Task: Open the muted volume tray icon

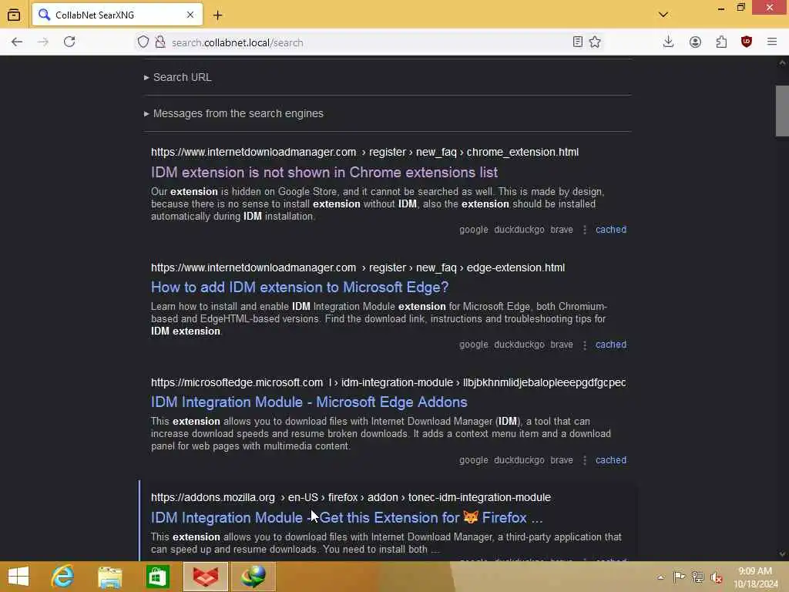Action: [716, 577]
